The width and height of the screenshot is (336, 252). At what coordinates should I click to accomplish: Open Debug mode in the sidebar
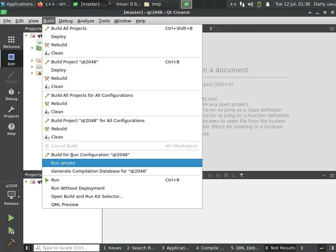pos(11,94)
